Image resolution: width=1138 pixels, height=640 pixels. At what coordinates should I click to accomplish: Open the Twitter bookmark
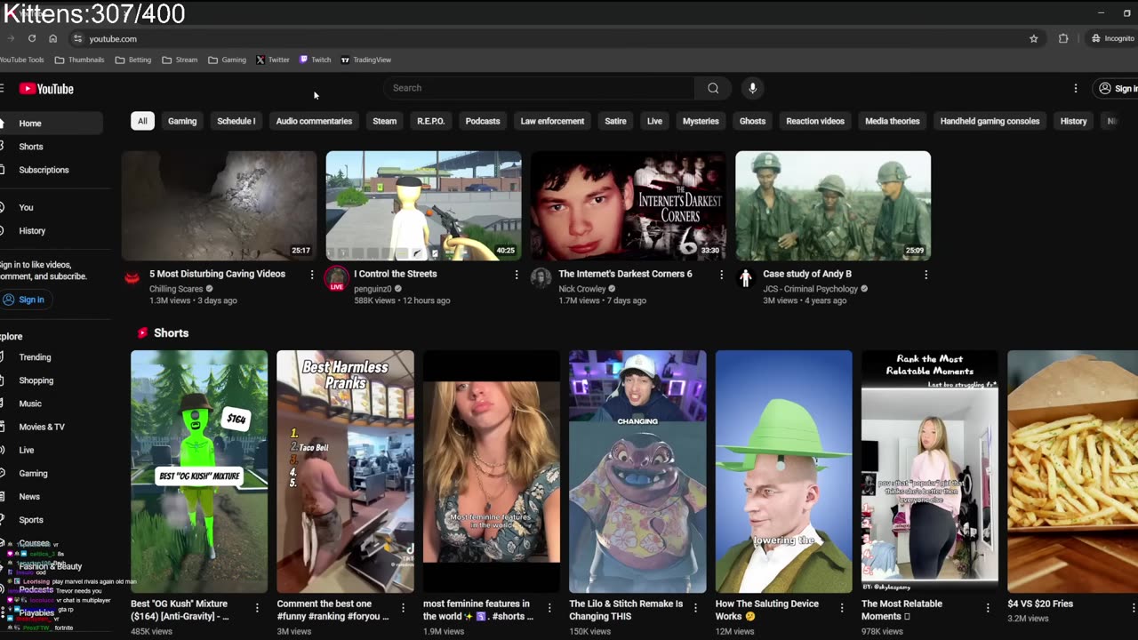pos(273,60)
